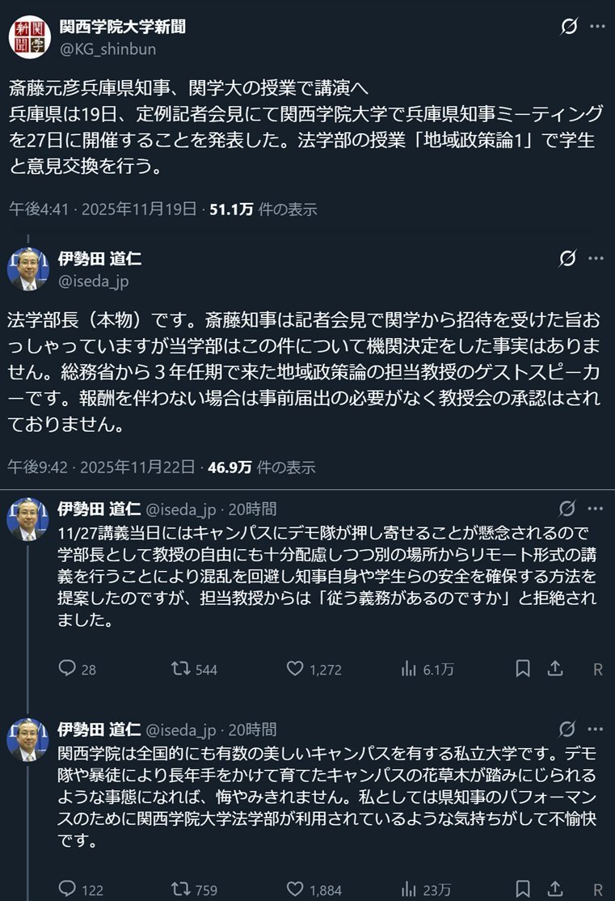Open the ellipsis menu on Iseda's dean statement
Screen dimensions: 615x901
pyautogui.click(x=595, y=257)
